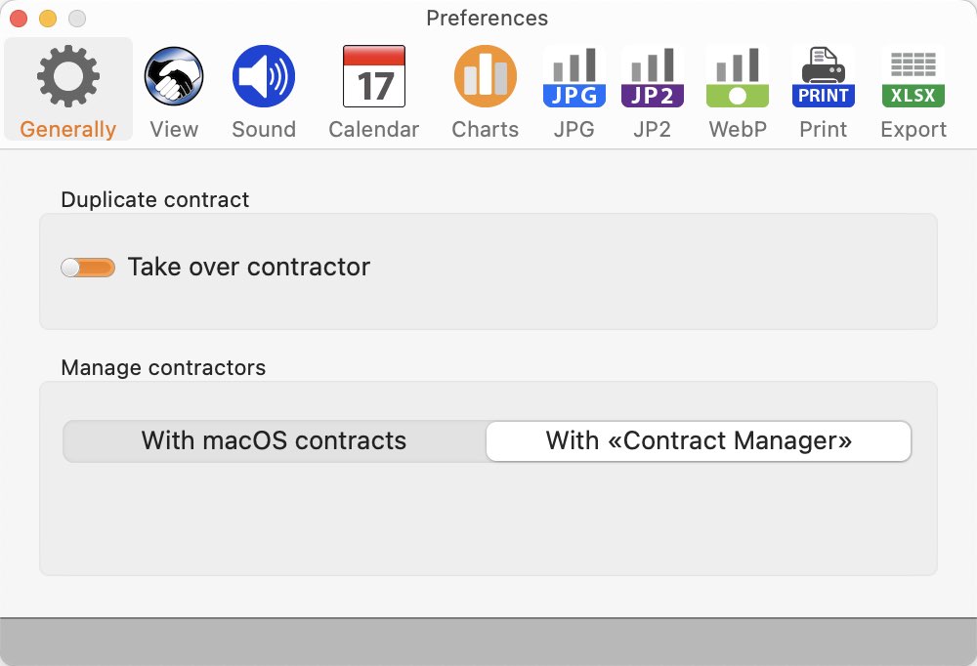Click the Sound tab label
Image resolution: width=977 pixels, height=666 pixels.
click(264, 129)
